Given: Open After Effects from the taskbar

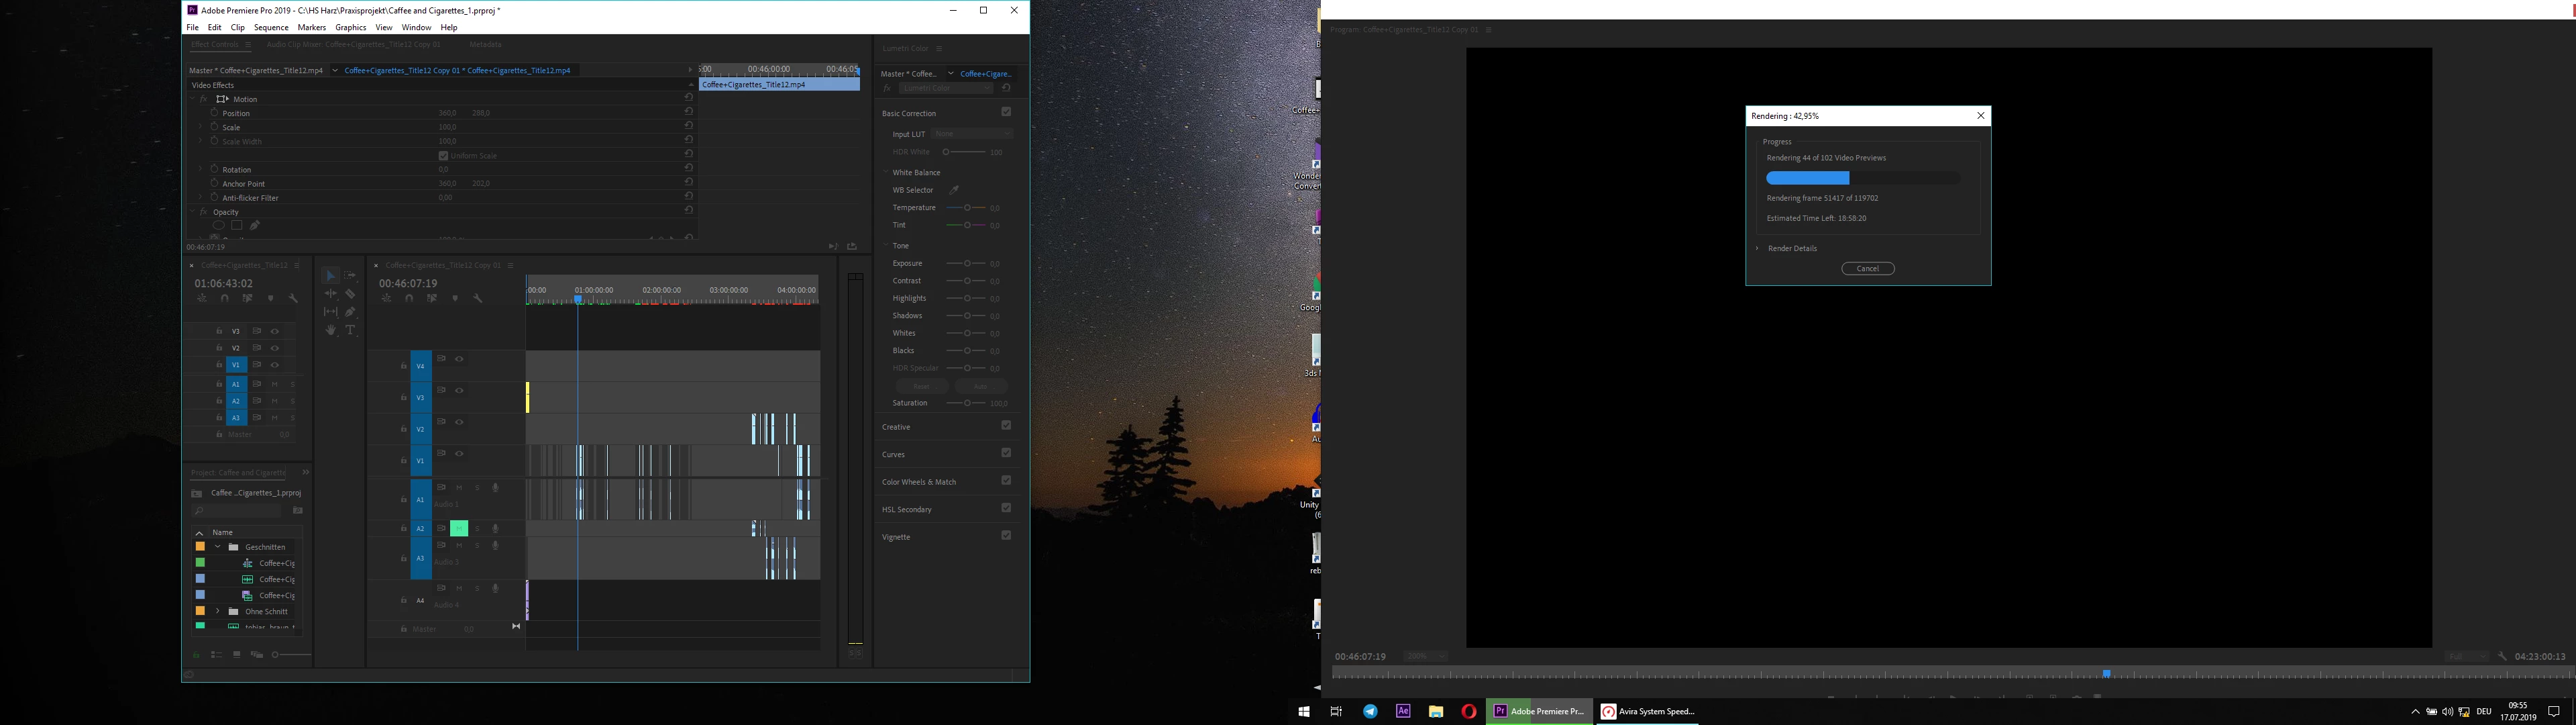Looking at the screenshot, I should point(1403,711).
